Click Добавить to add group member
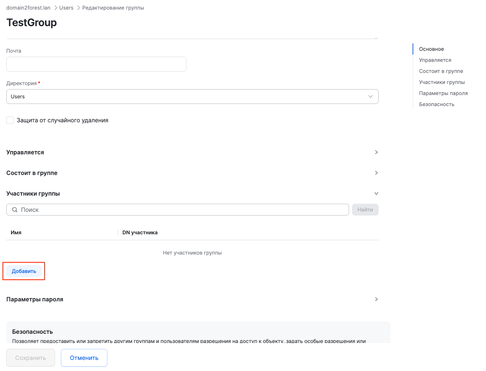Viewport: 486px width, 371px height. [x=24, y=271]
